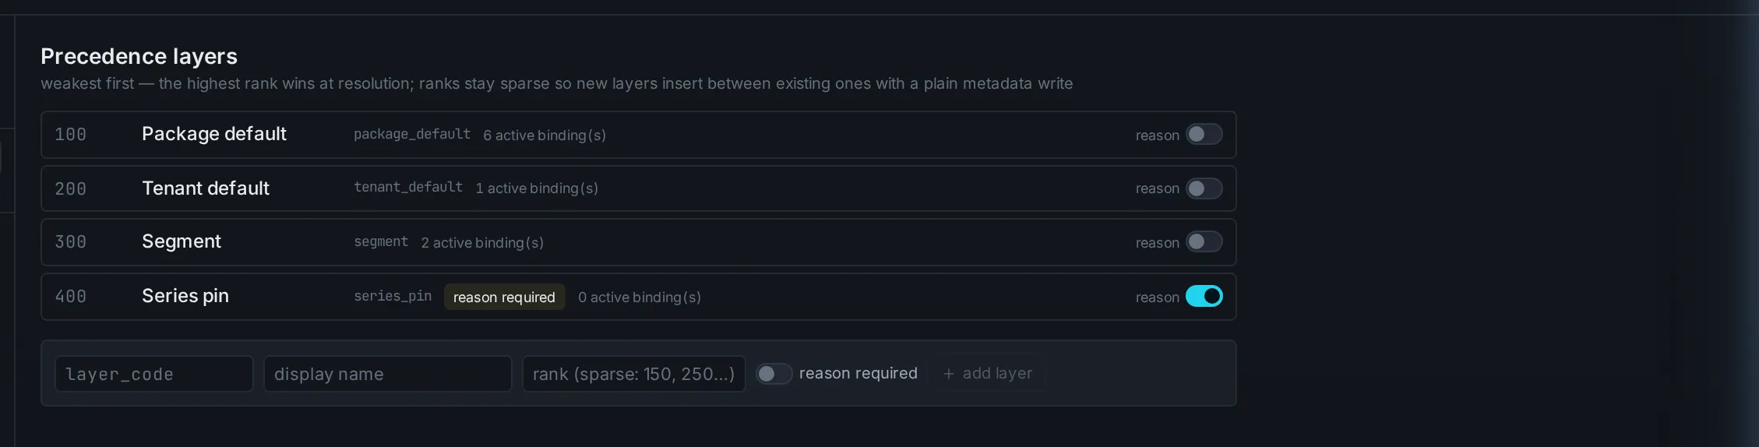
Task: Click the add layer button
Action: (x=987, y=374)
